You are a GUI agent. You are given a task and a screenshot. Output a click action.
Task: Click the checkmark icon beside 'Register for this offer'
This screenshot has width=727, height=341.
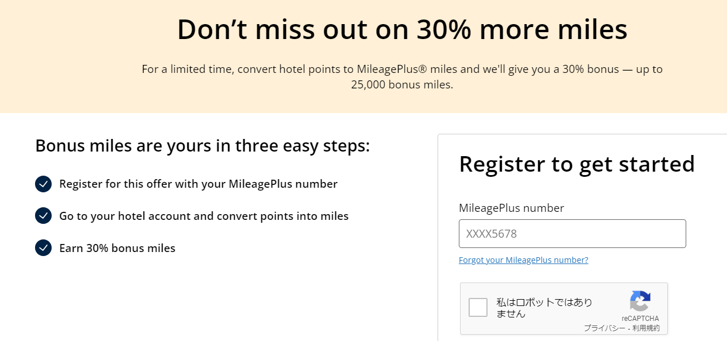pyautogui.click(x=43, y=184)
